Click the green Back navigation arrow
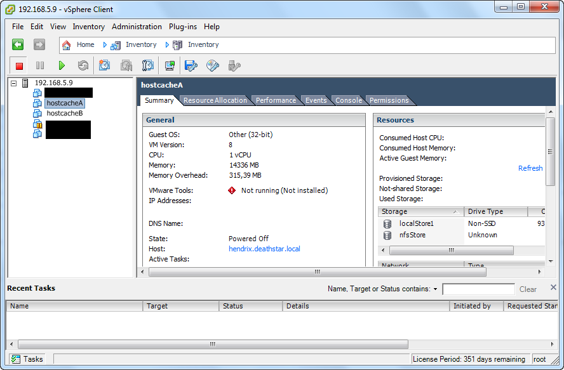The width and height of the screenshot is (564, 370). [x=18, y=44]
